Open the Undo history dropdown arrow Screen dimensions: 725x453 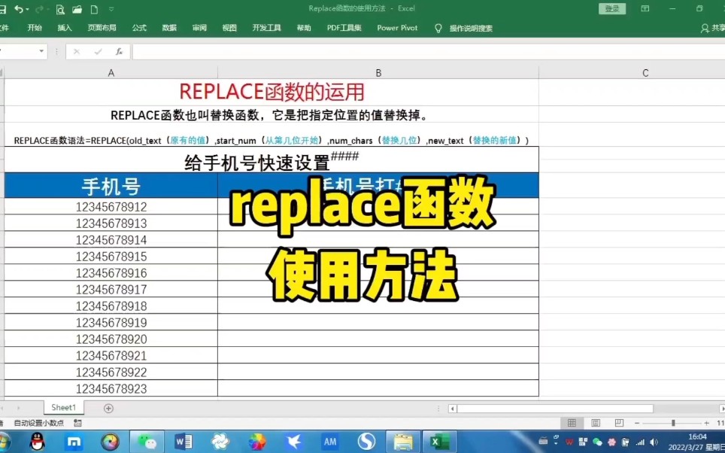(27, 10)
